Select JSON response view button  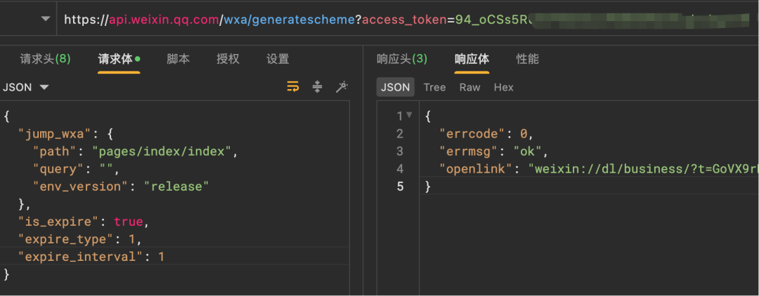(x=395, y=87)
